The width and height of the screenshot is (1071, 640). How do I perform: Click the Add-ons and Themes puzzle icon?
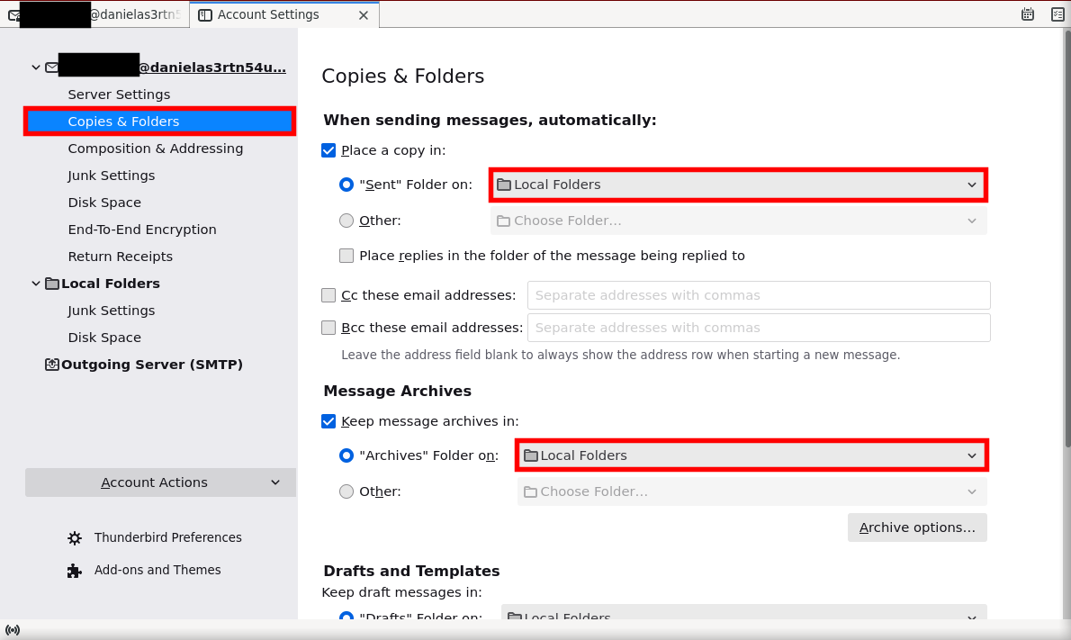coord(75,571)
